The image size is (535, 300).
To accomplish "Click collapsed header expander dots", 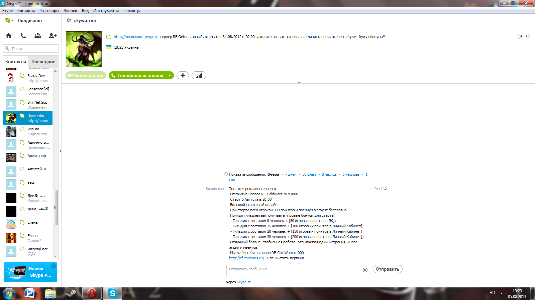I will [x=300, y=82].
